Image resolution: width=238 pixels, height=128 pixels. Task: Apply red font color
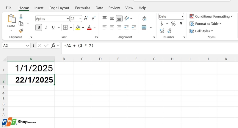click(89, 27)
